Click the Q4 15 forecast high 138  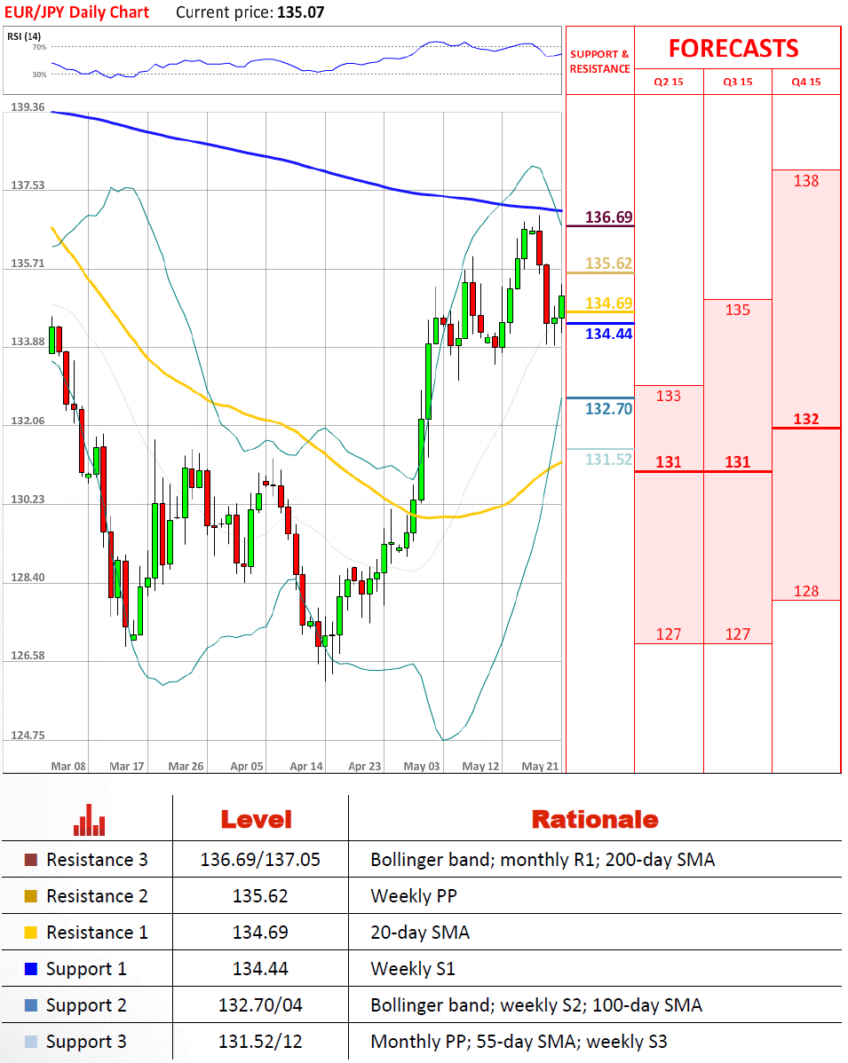pyautogui.click(x=806, y=181)
